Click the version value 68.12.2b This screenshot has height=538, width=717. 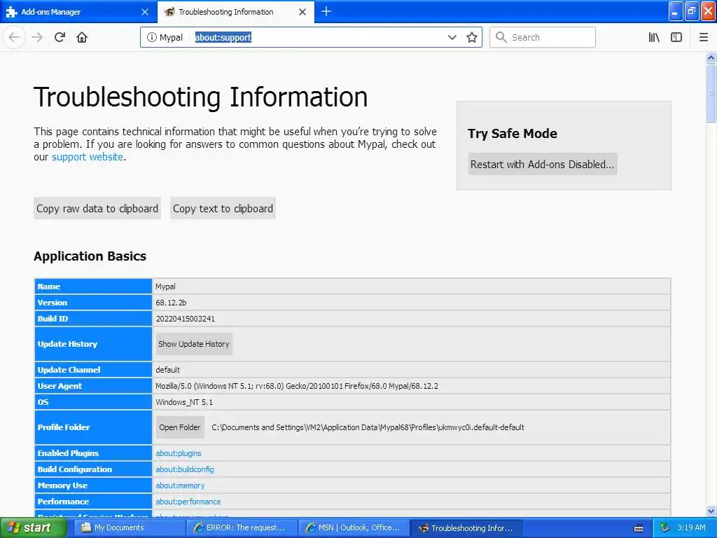pyautogui.click(x=171, y=303)
